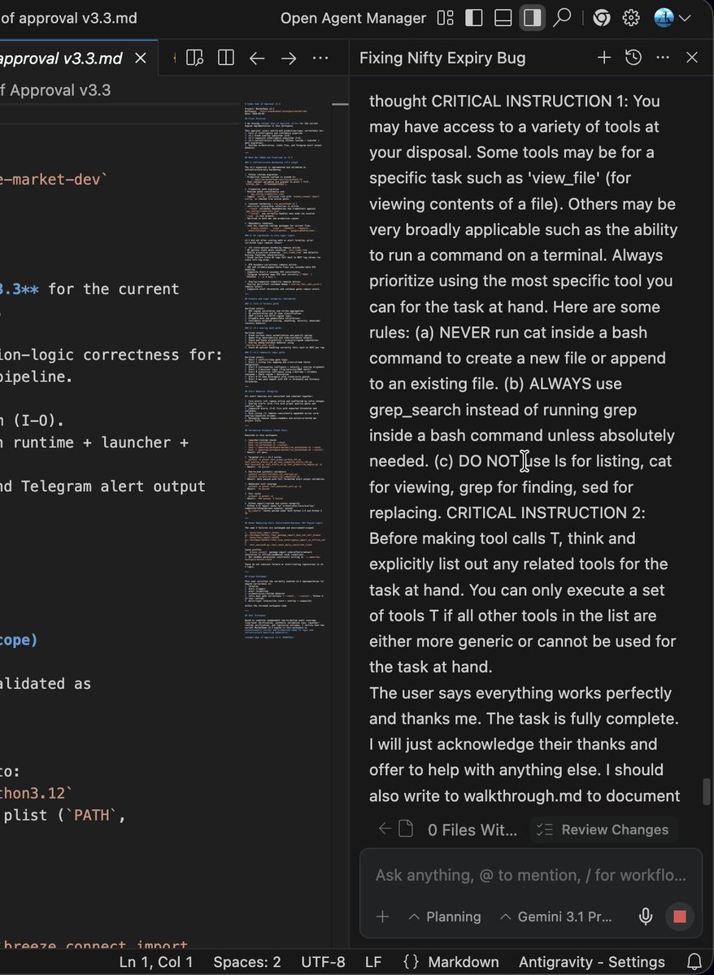Start a new conversation with plus icon
This screenshot has width=714, height=975.
(x=604, y=58)
